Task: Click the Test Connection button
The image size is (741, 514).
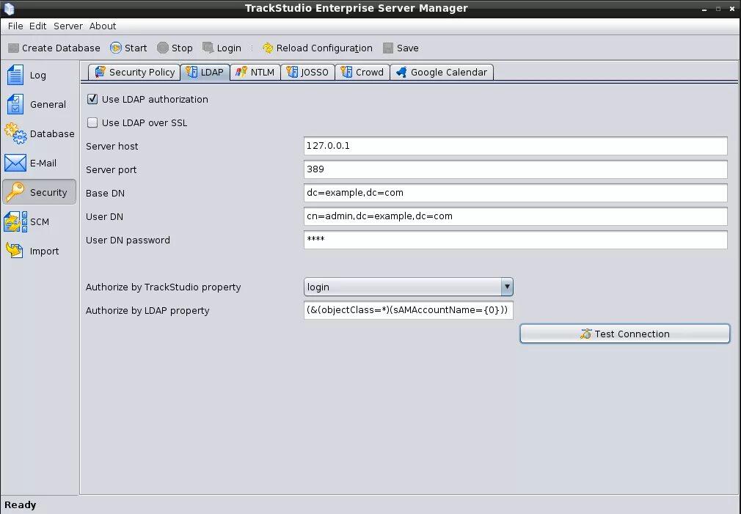Action: click(624, 333)
